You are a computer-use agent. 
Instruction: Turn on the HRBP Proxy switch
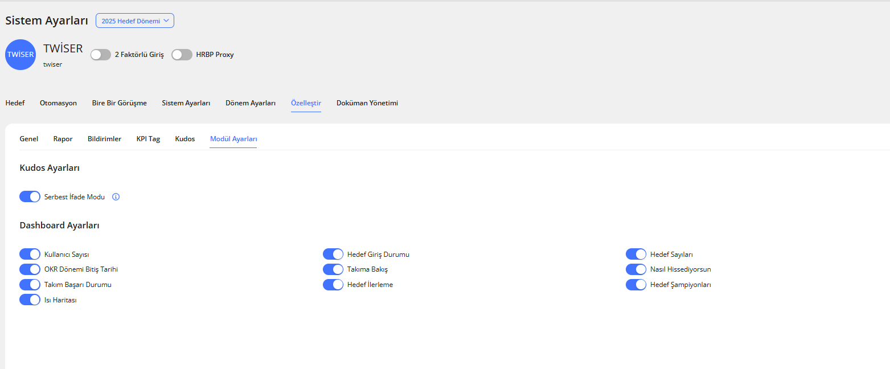pyautogui.click(x=182, y=55)
